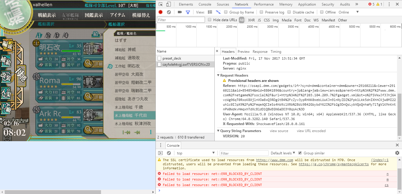Viewport: 402px width, 194px height.
Task: Open the Default levels dropdown
Action: click(x=283, y=153)
